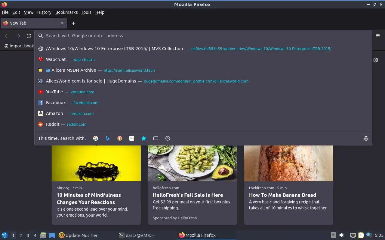Open the HelloFresh pasta image thumbnail

point(192,163)
